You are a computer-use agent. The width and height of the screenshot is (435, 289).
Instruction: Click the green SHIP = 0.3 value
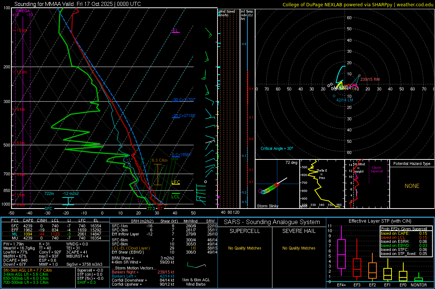(86, 282)
